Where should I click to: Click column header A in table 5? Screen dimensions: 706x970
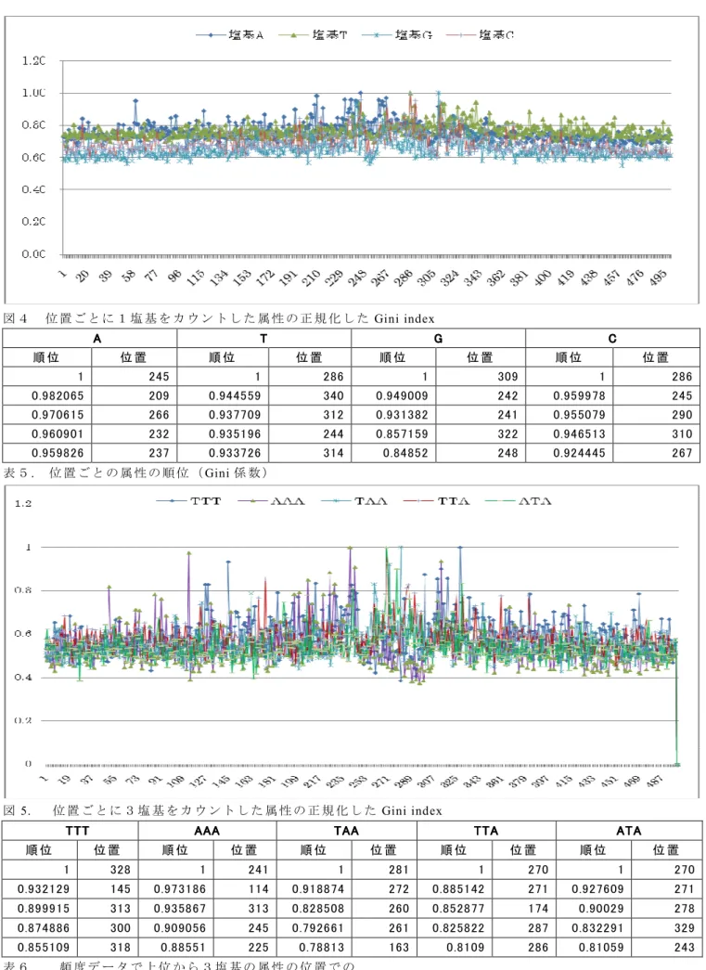tap(97, 339)
